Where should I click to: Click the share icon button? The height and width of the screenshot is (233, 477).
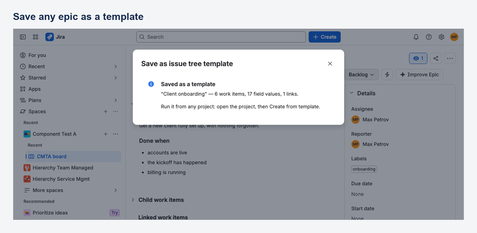[x=436, y=58]
